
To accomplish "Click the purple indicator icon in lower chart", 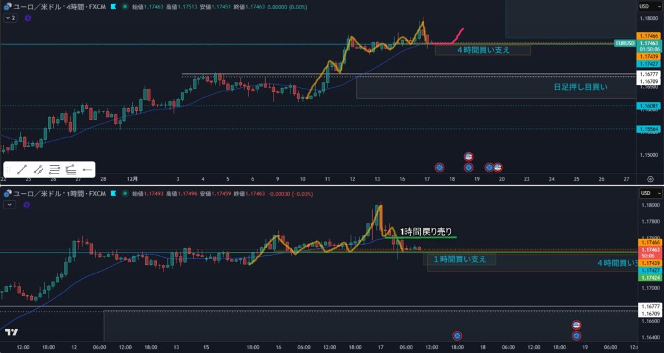I will [27, 205].
